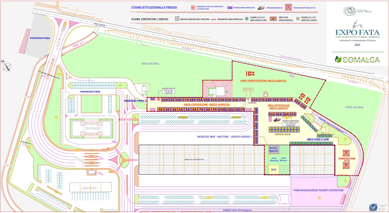389x213 pixels.
Task: Click the orange A area legend square
Action: click(x=273, y=19)
